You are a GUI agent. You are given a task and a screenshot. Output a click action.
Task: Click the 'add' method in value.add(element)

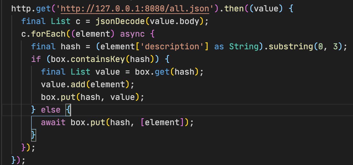[x=78, y=84]
